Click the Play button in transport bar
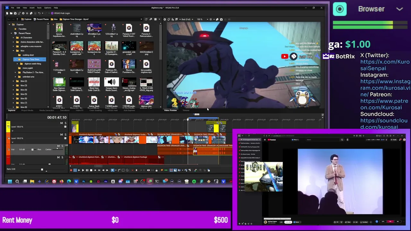 click(83, 170)
